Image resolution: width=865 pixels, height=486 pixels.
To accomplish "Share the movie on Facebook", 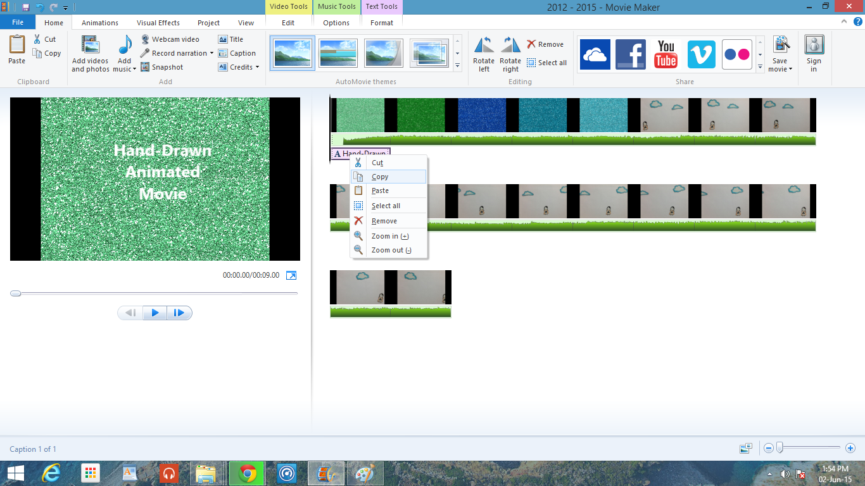I will pos(631,54).
